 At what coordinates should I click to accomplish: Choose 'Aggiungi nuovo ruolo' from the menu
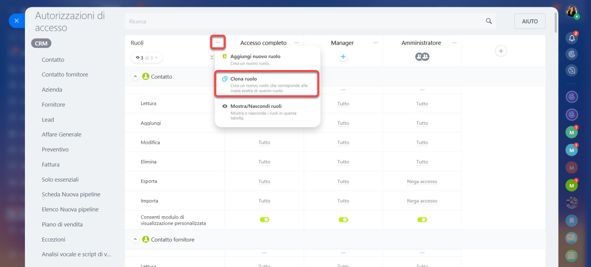(267, 59)
